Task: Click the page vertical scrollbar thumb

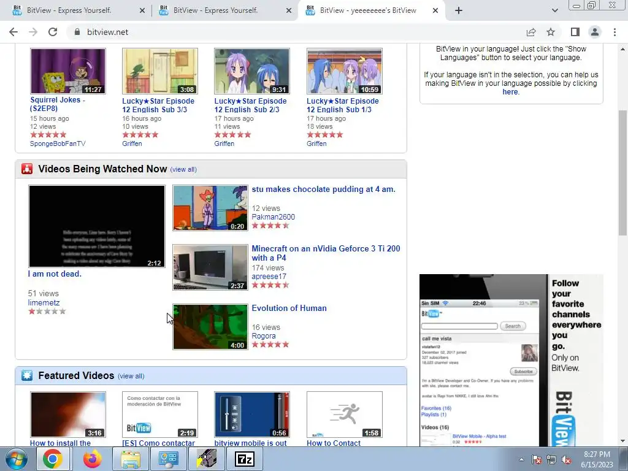Action: (622, 172)
